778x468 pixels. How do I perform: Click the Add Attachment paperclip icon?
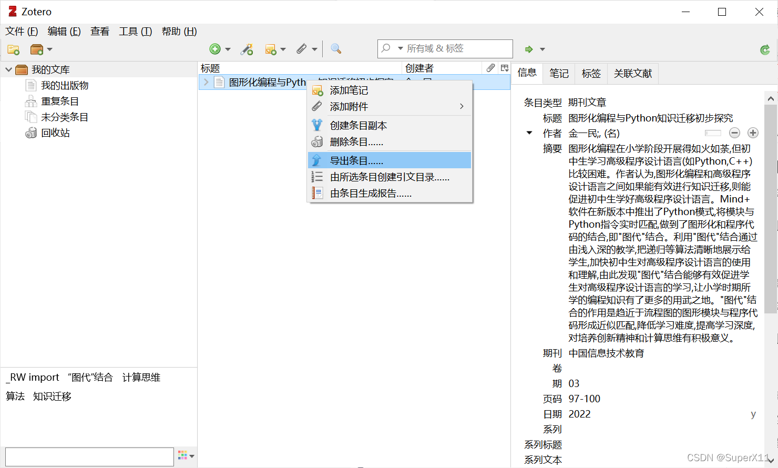pos(301,49)
